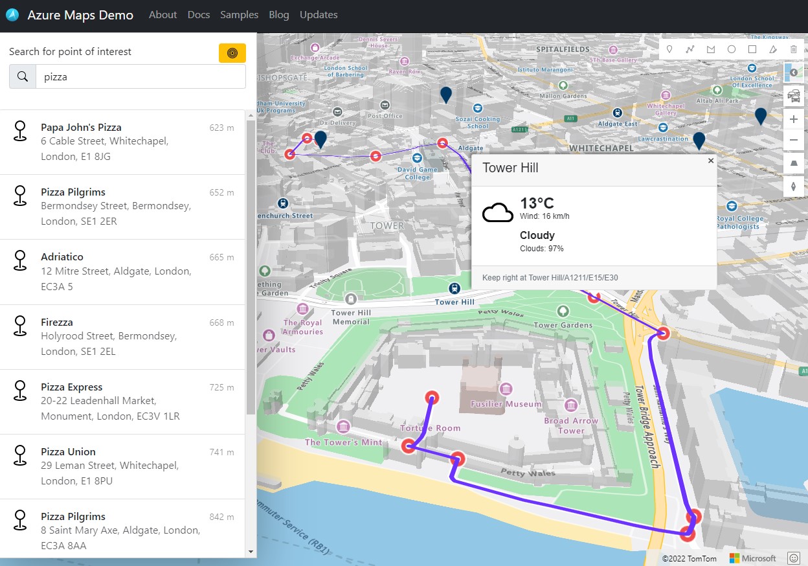Open the About menu item
This screenshot has height=566, width=808.
[163, 15]
